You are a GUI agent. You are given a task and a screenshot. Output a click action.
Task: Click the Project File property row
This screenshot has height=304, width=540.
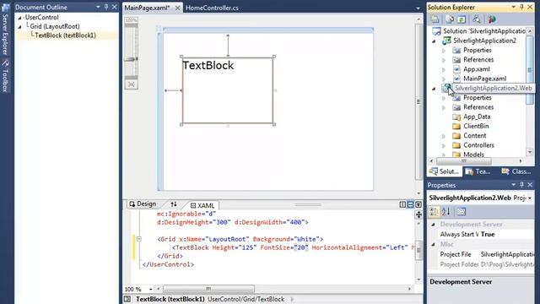(x=481, y=254)
